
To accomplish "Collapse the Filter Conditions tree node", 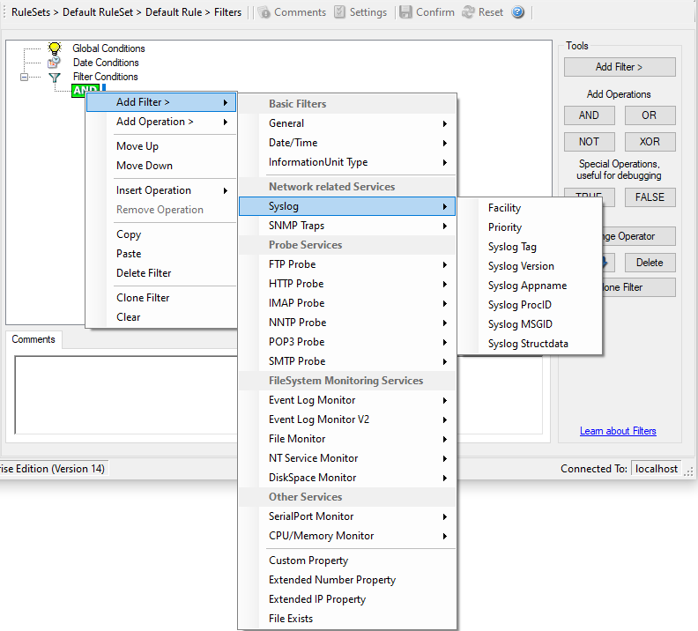I will tap(25, 78).
